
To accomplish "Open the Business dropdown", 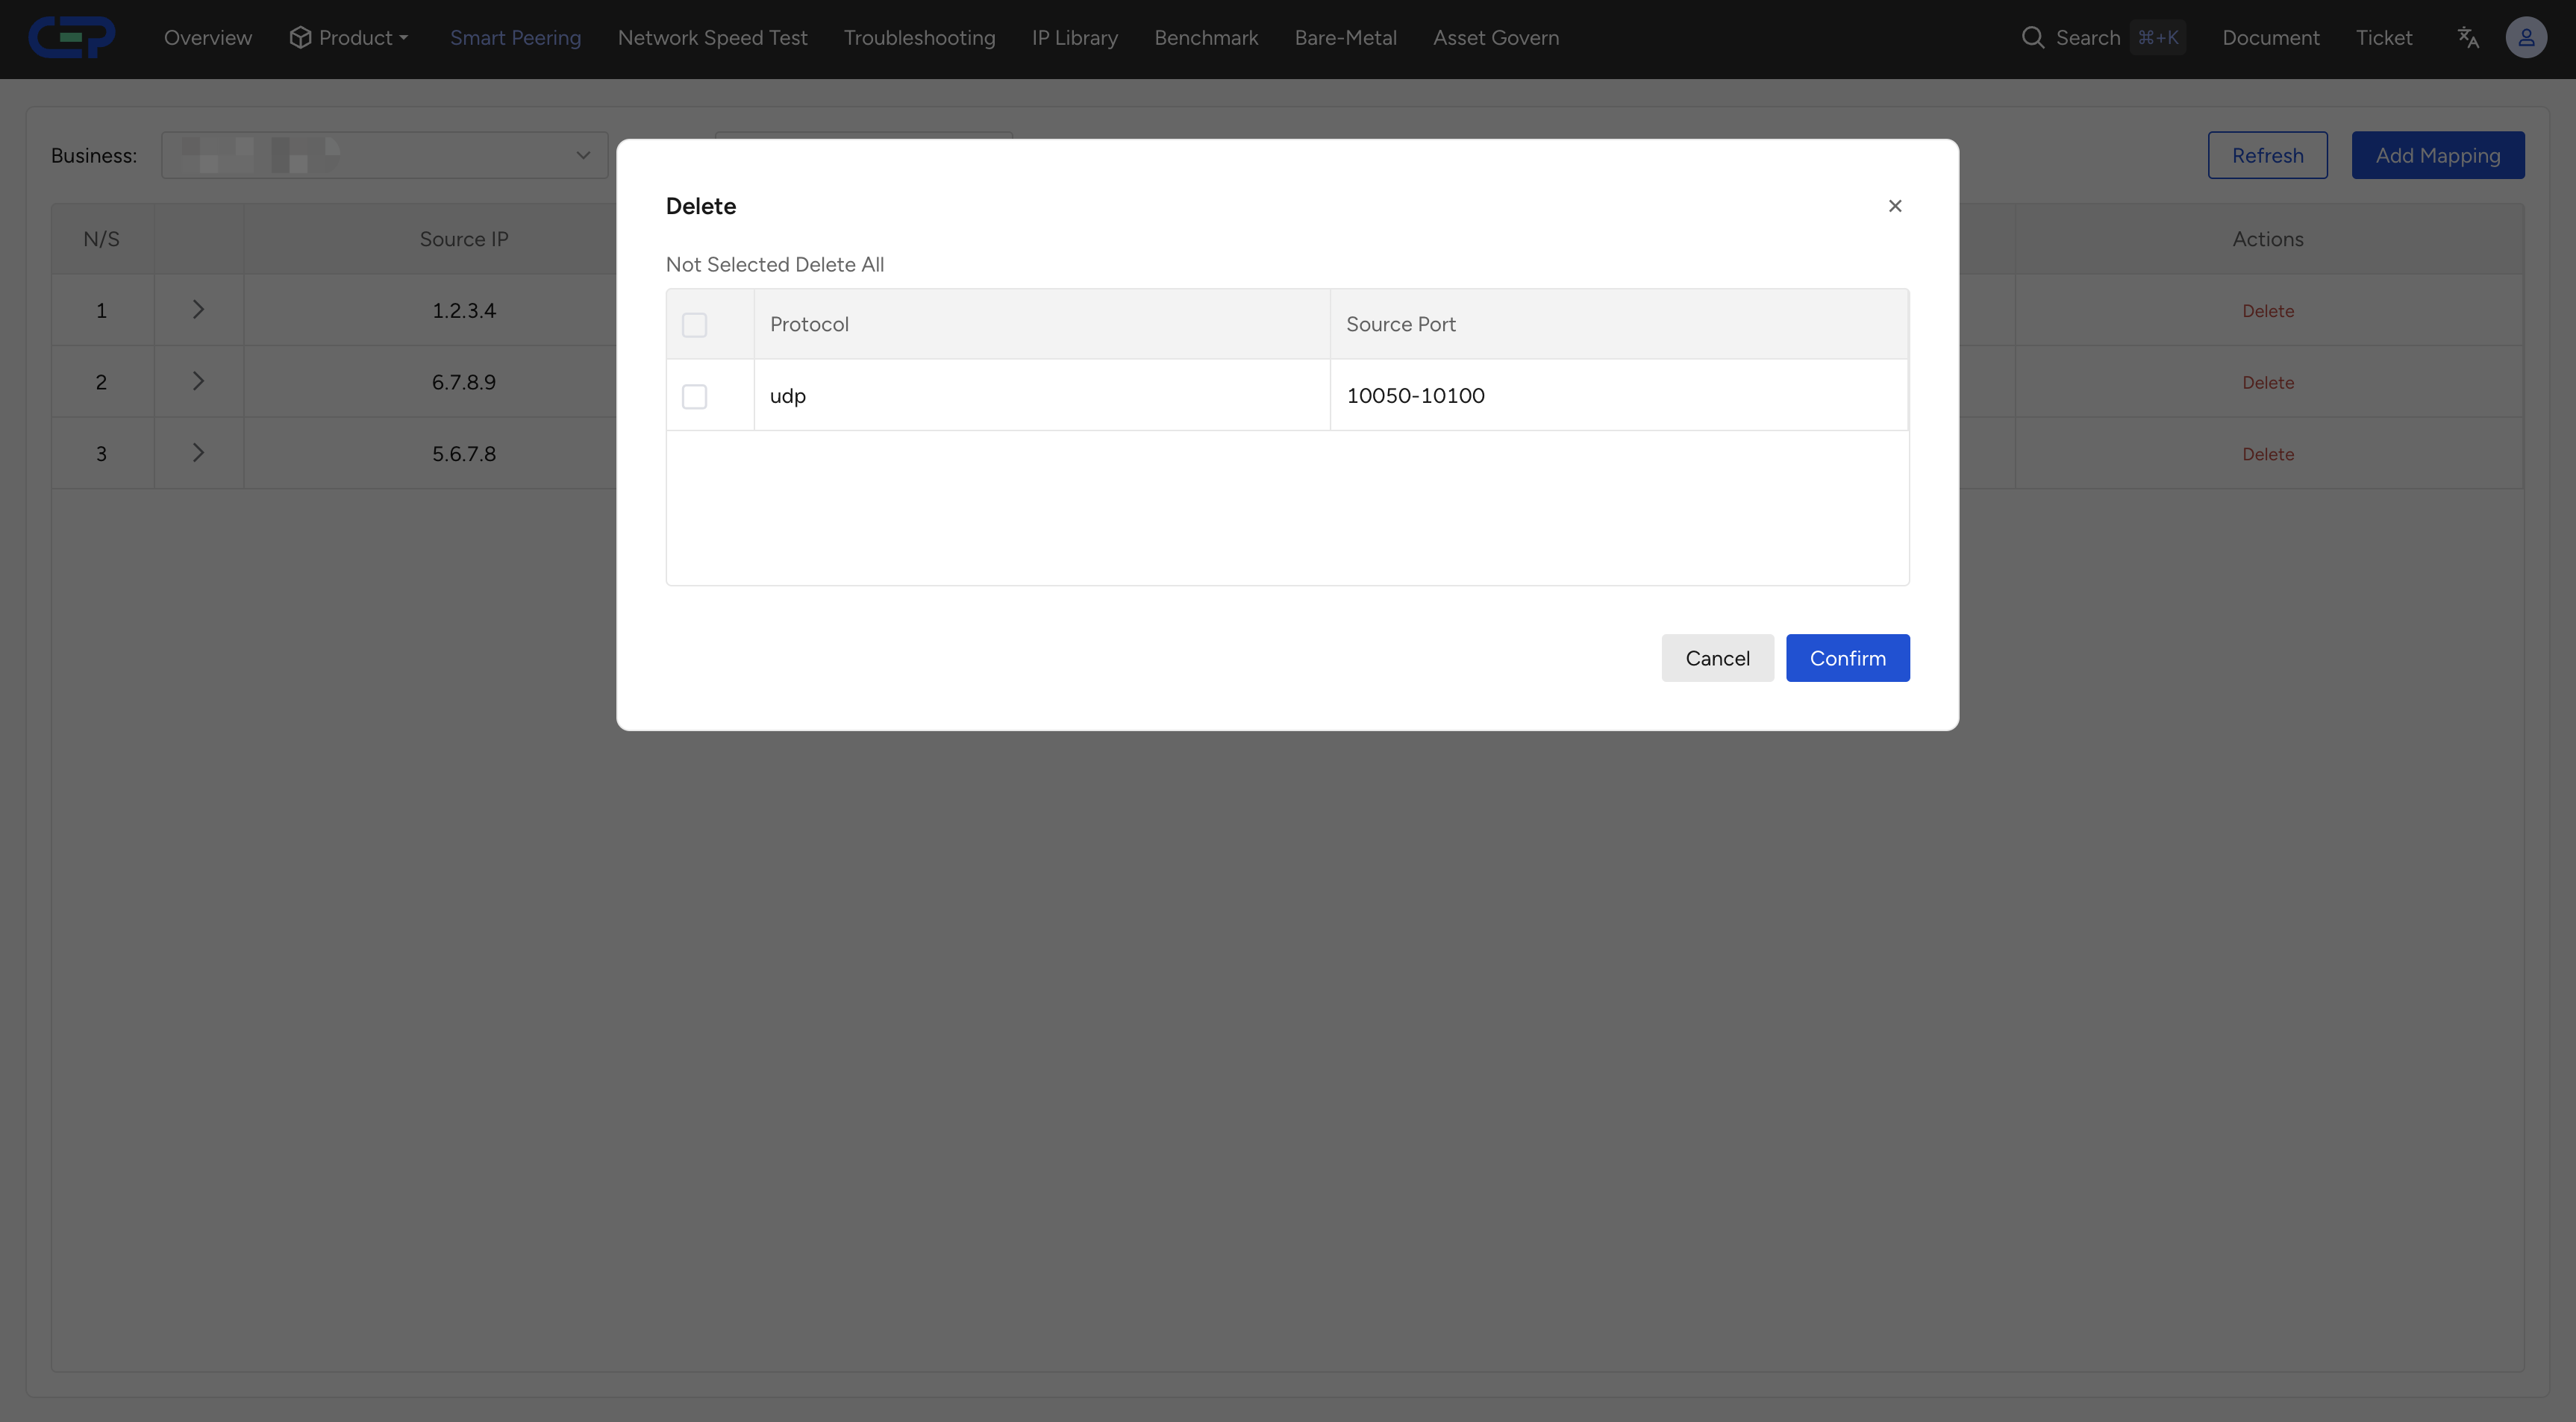I will point(385,155).
